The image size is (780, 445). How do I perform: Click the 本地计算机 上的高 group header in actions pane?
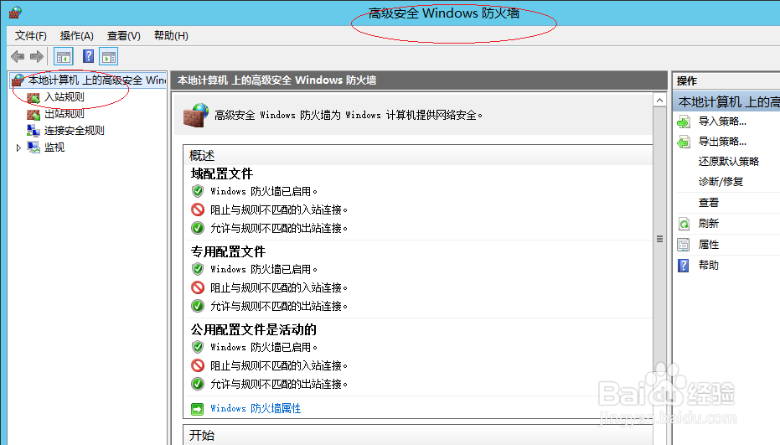coord(726,102)
